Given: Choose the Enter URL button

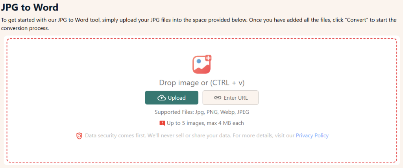Looking at the screenshot, I should (x=231, y=98).
